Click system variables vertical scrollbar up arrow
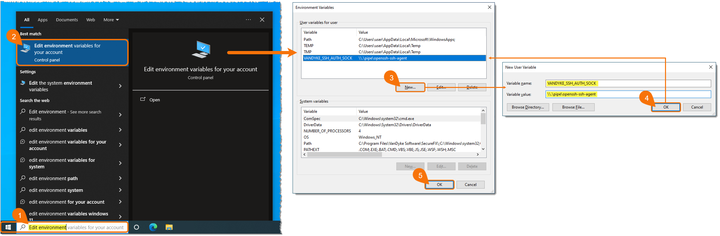Screen dimensions: 720x236 coord(483,110)
